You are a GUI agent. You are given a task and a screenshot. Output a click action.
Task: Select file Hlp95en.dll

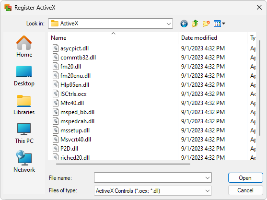pos(75,85)
